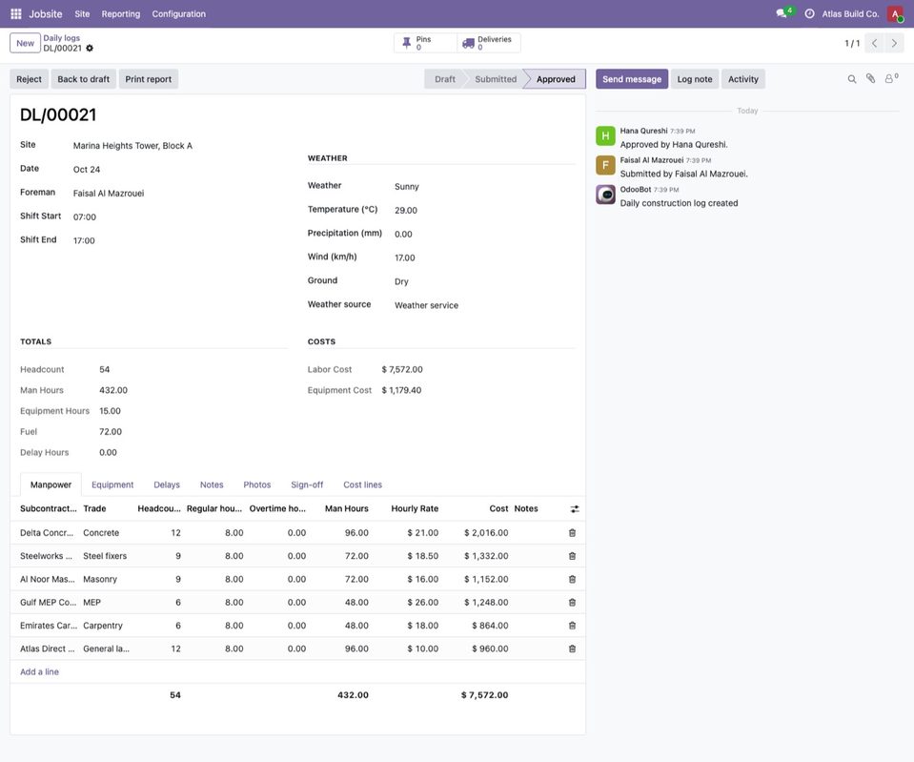Open column options adjust icon in Manpower table
This screenshot has width=914, height=762.
point(575,509)
